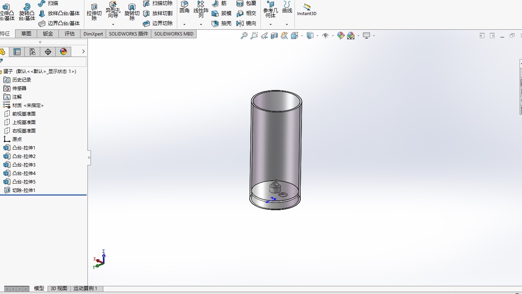Click the View Orientation cube icon
The width and height of the screenshot is (522, 294).
coord(294,36)
